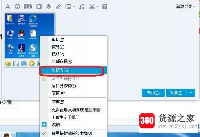Click the floppy disk save icon
The width and height of the screenshot is (200, 137).
point(16,63)
